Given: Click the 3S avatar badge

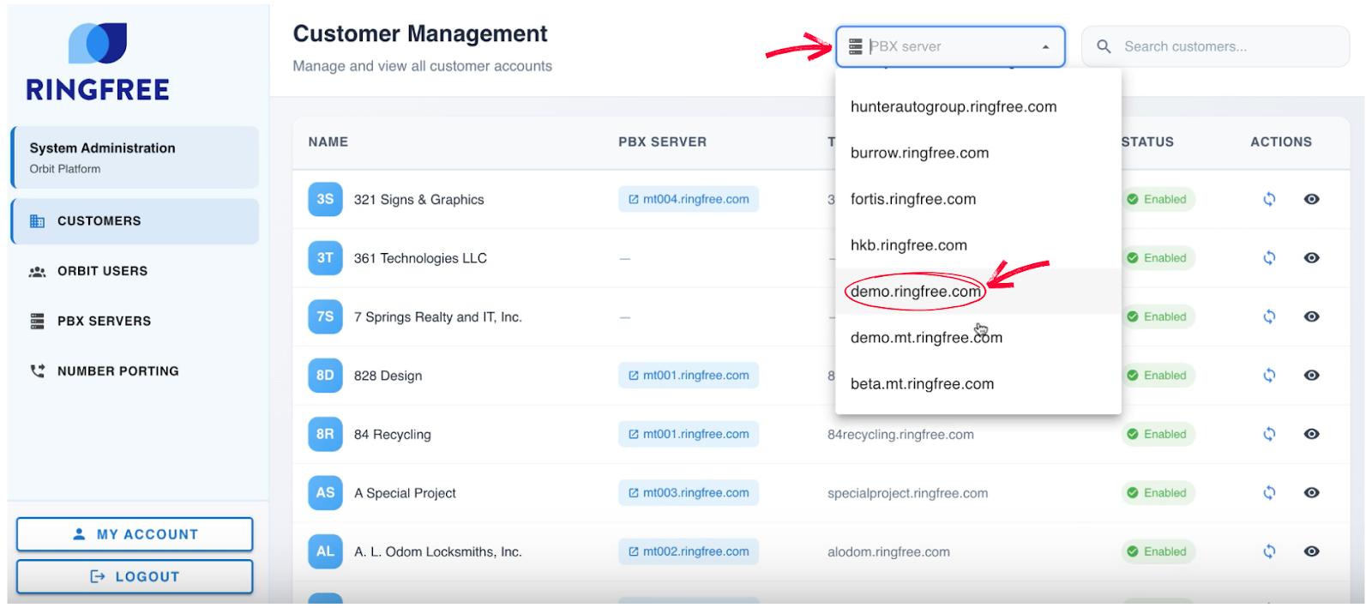Looking at the screenshot, I should (325, 199).
